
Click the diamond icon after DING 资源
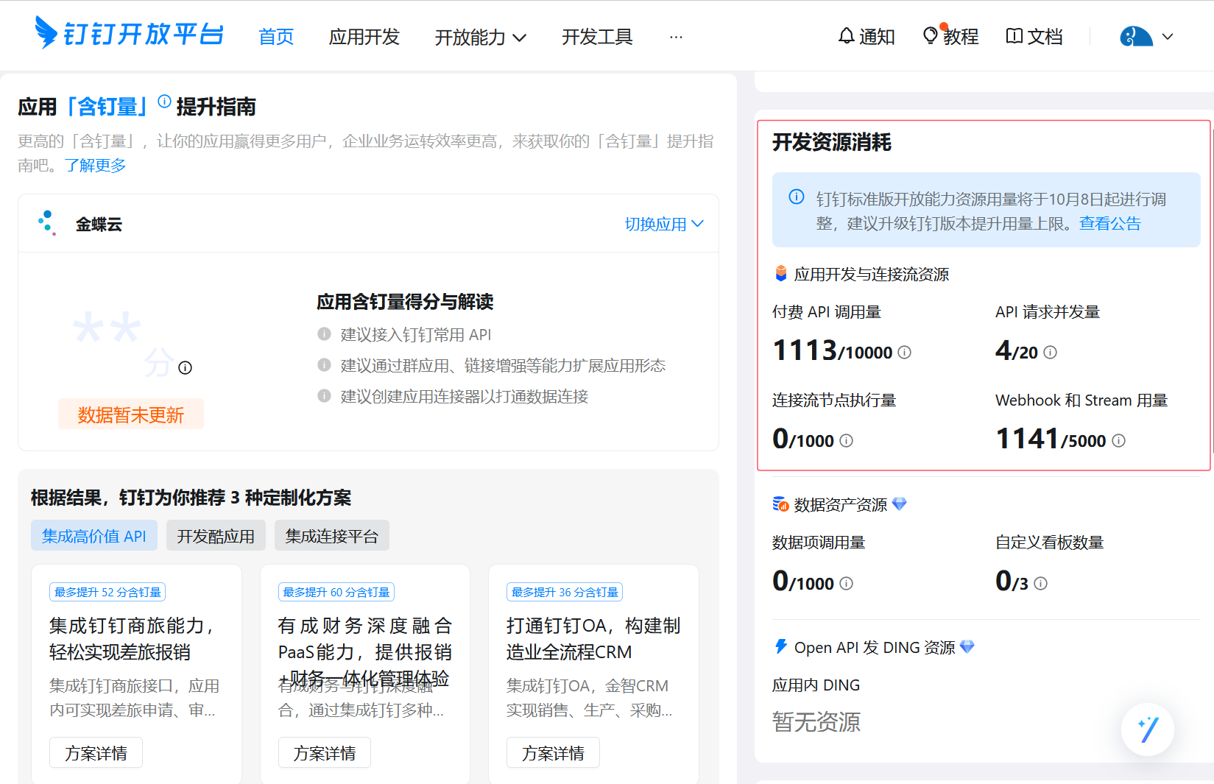(967, 646)
